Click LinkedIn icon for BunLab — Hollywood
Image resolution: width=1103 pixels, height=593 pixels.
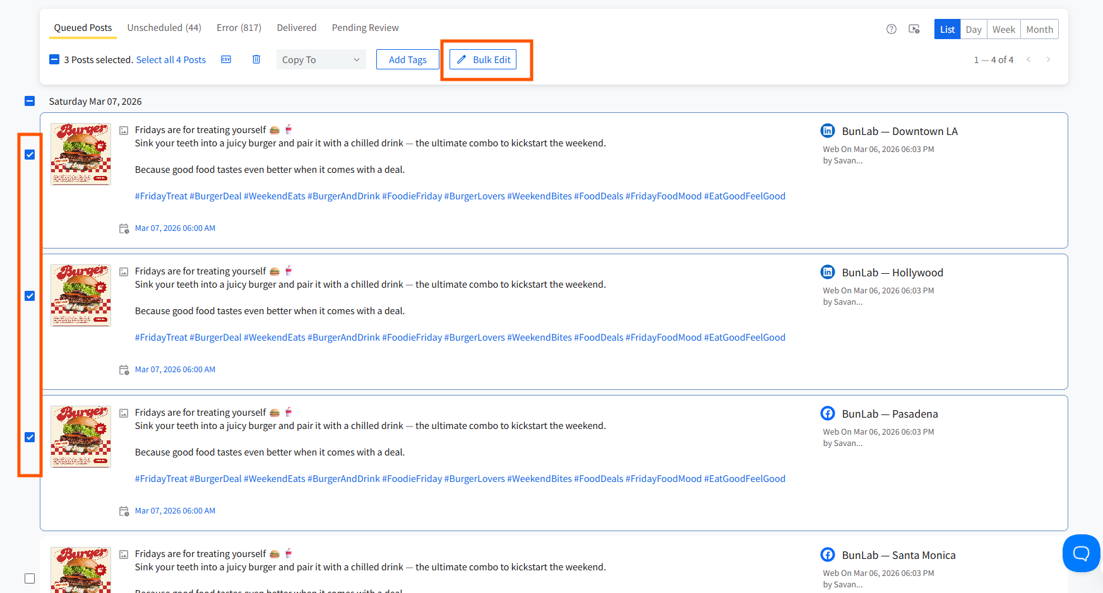coord(828,272)
